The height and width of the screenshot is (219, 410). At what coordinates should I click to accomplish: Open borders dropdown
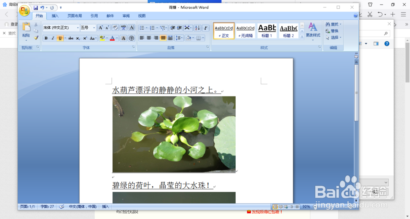pyautogui.click(x=203, y=38)
